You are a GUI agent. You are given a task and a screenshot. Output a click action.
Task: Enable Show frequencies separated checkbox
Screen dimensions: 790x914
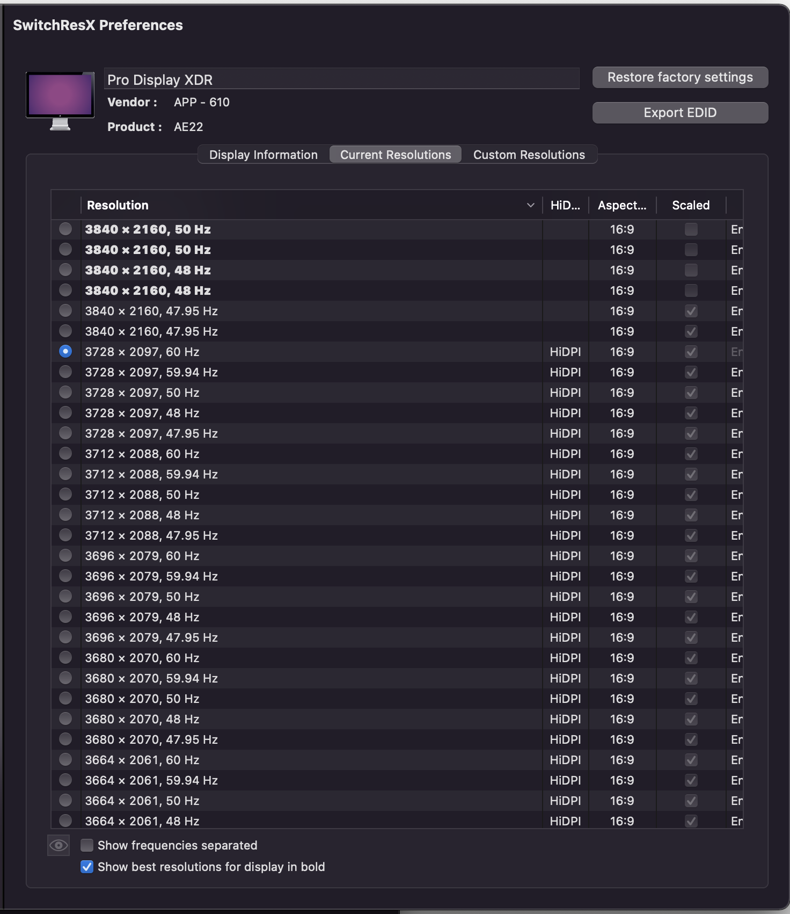coord(87,845)
